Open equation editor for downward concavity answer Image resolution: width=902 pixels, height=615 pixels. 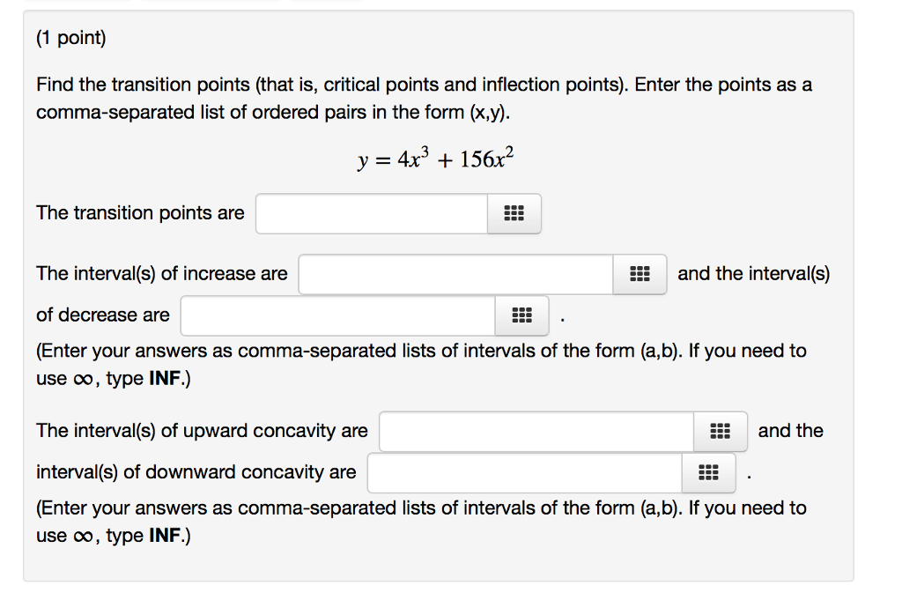(708, 472)
